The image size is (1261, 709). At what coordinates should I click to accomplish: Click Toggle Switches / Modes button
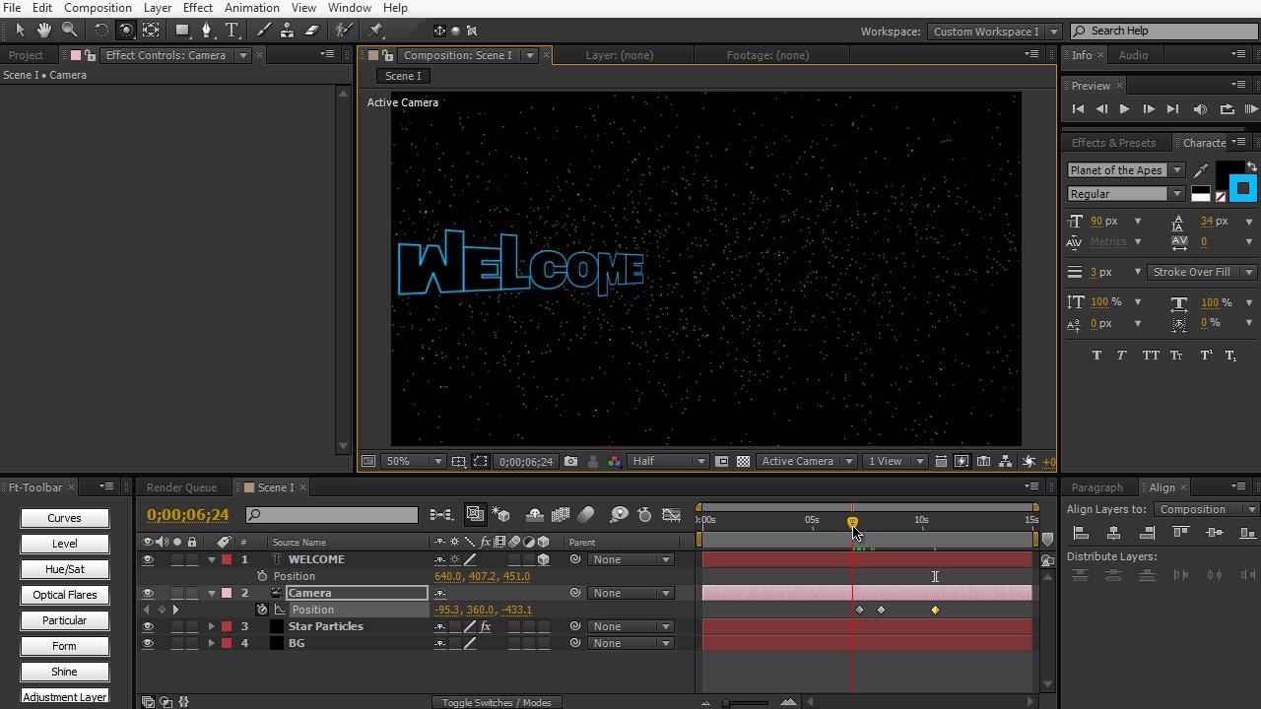(497, 702)
